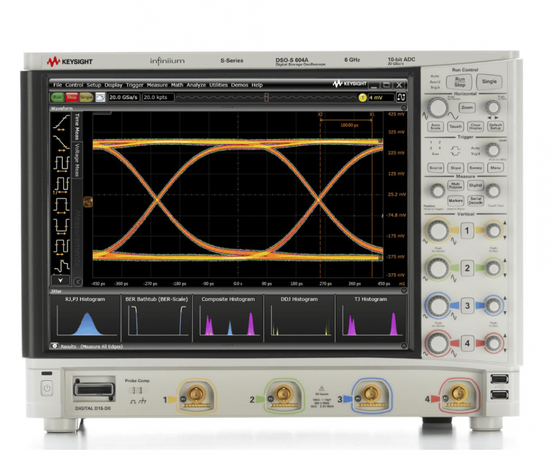Click channel 2 BNC input connector
Viewport: 551px width, 455px height.
[x=283, y=394]
